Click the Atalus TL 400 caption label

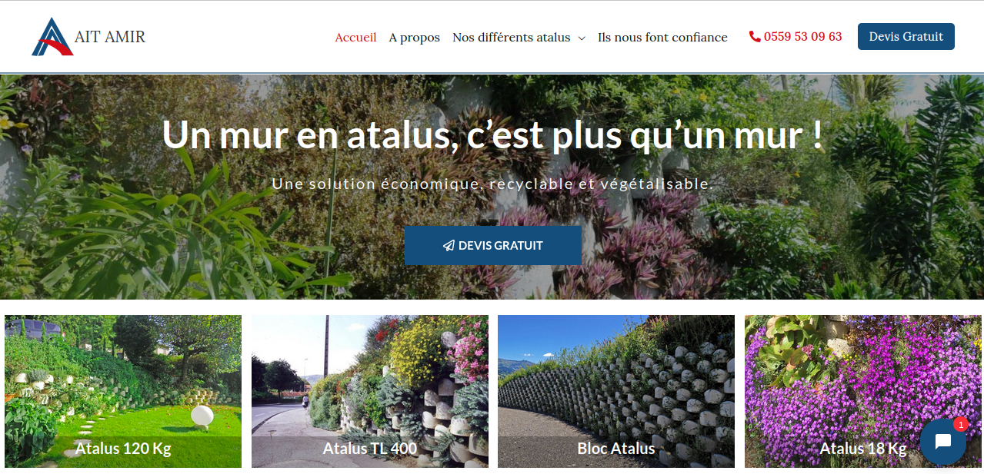coord(370,449)
